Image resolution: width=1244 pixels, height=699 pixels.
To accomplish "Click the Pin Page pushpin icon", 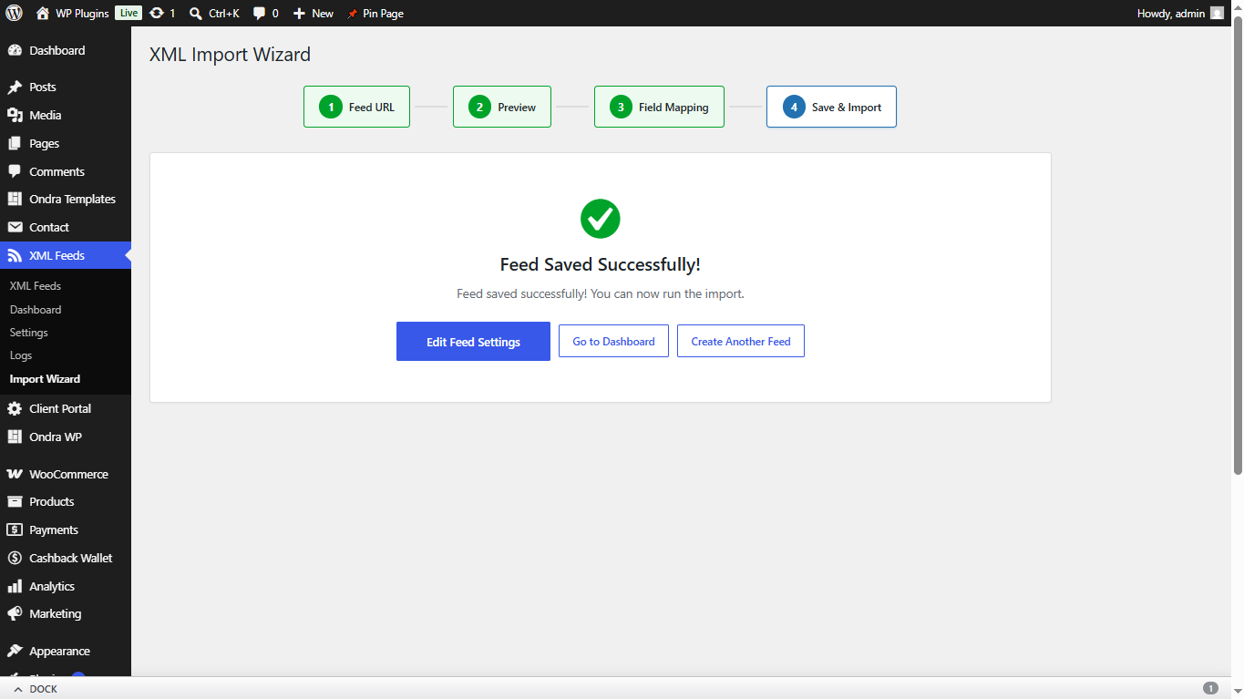I will click(x=353, y=14).
